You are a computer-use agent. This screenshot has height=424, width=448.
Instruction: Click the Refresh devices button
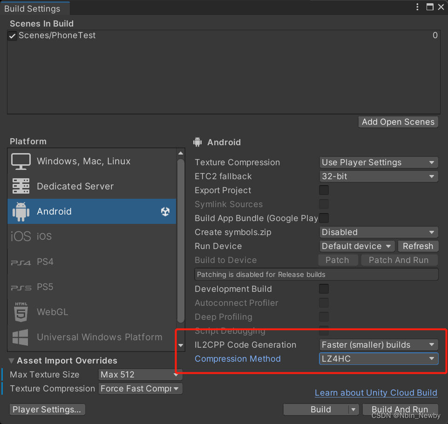pos(418,246)
